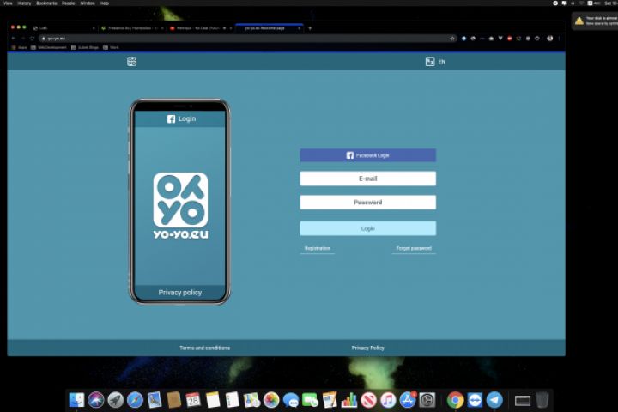Open the Chrome three-dot menu
Viewport: 618px width, 412px height.
point(560,39)
